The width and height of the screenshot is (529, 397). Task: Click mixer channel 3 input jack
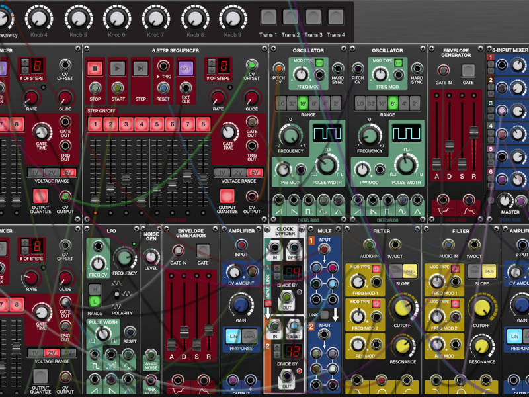(502, 110)
